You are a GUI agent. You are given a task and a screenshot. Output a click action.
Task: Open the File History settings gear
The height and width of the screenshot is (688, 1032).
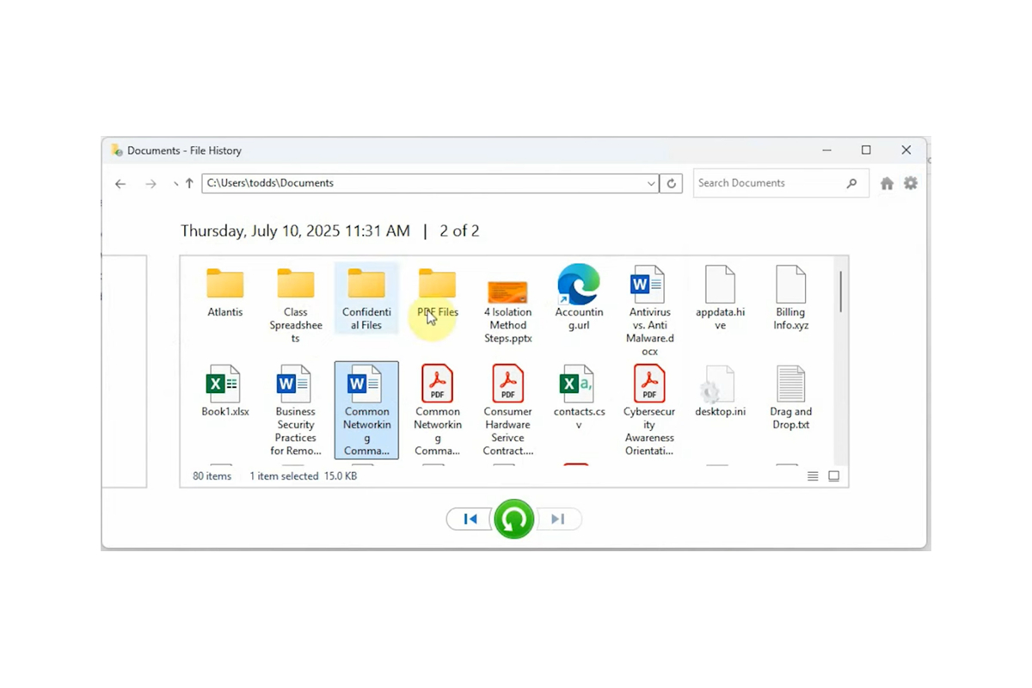point(910,182)
